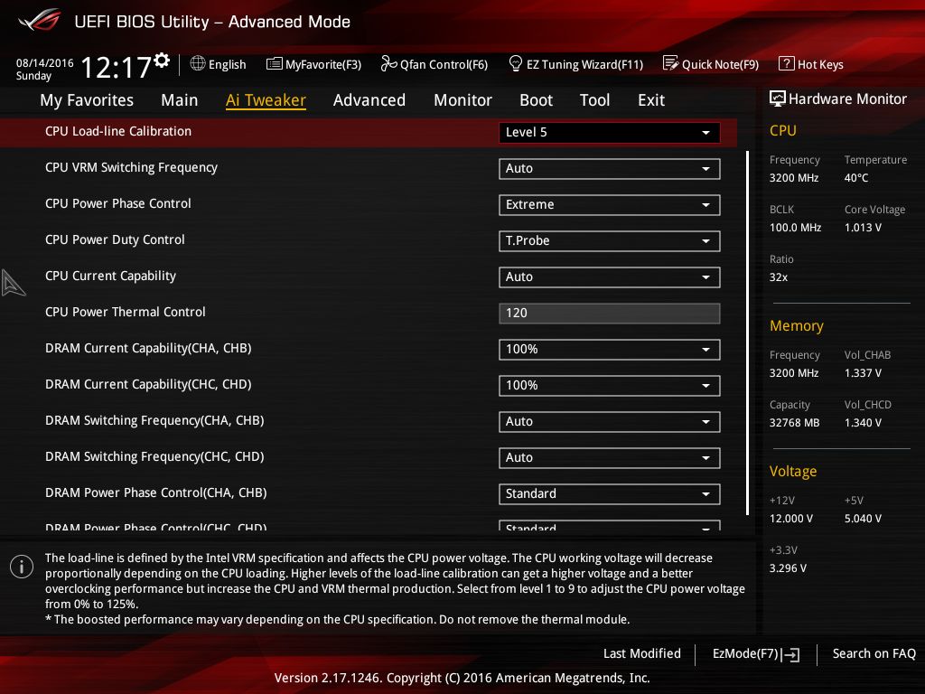The height and width of the screenshot is (694, 925).
Task: Open the CPU Load-line Calibration dropdown
Action: click(x=610, y=133)
